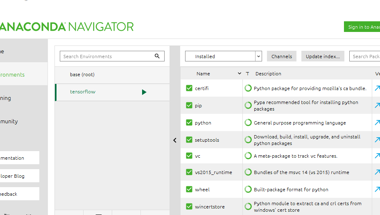Click the vc package type circle icon

[248, 156]
